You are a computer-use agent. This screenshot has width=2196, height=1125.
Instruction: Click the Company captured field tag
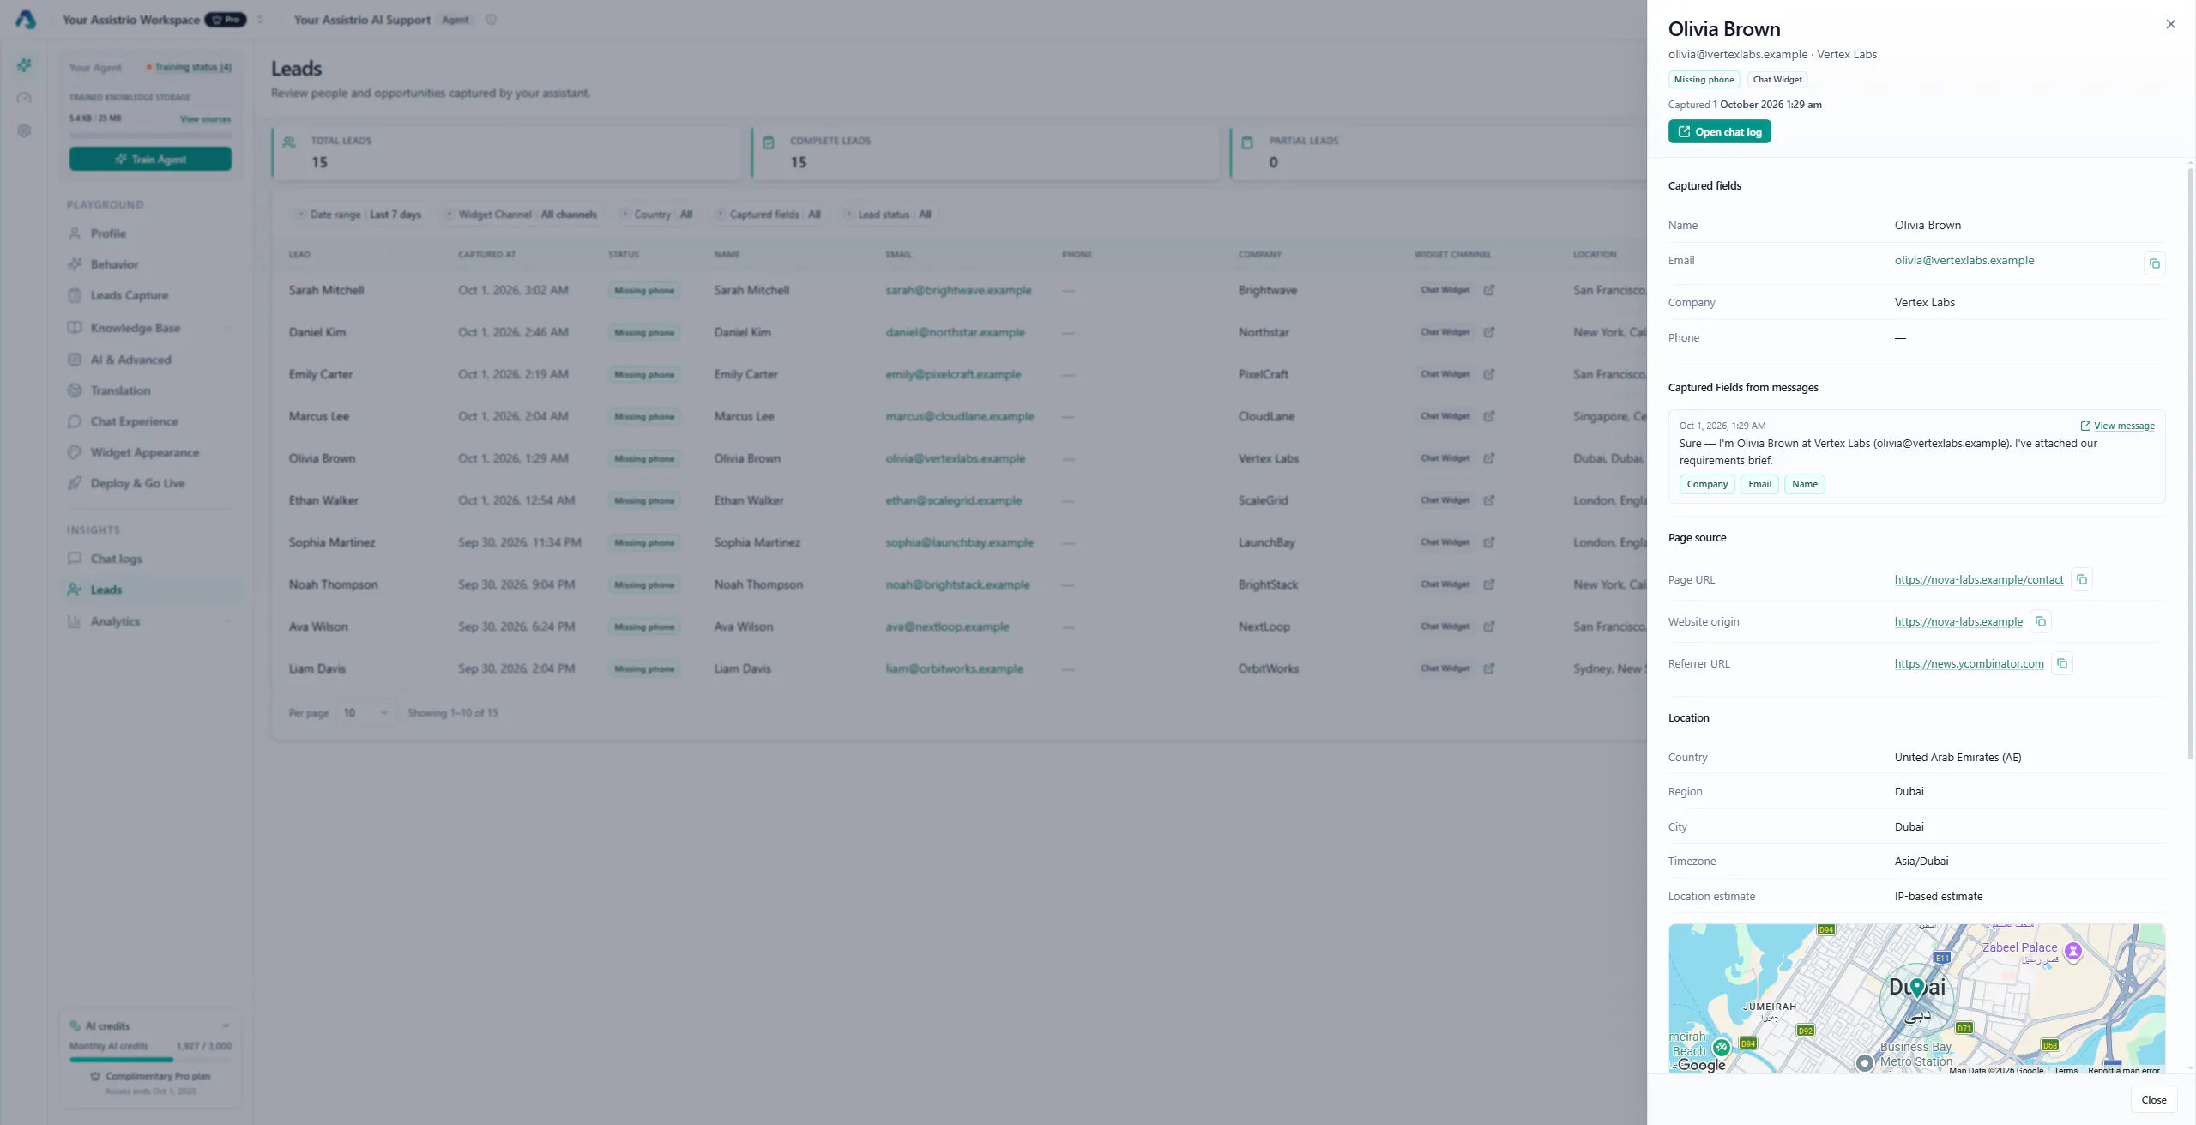(1707, 485)
